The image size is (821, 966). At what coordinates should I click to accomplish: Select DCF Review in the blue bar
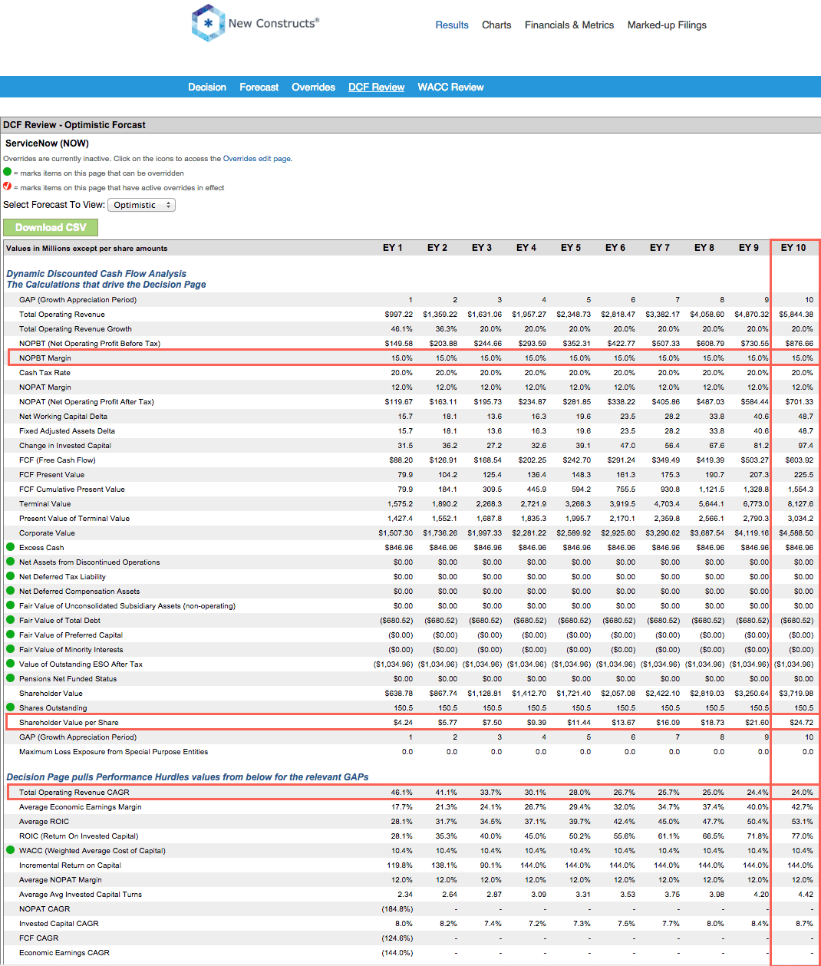pyautogui.click(x=377, y=87)
